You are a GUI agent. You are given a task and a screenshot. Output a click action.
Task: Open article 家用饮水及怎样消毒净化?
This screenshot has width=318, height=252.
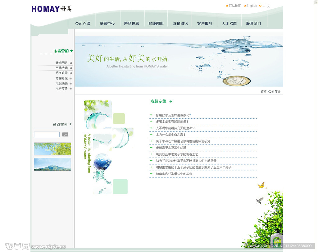tap(173, 115)
